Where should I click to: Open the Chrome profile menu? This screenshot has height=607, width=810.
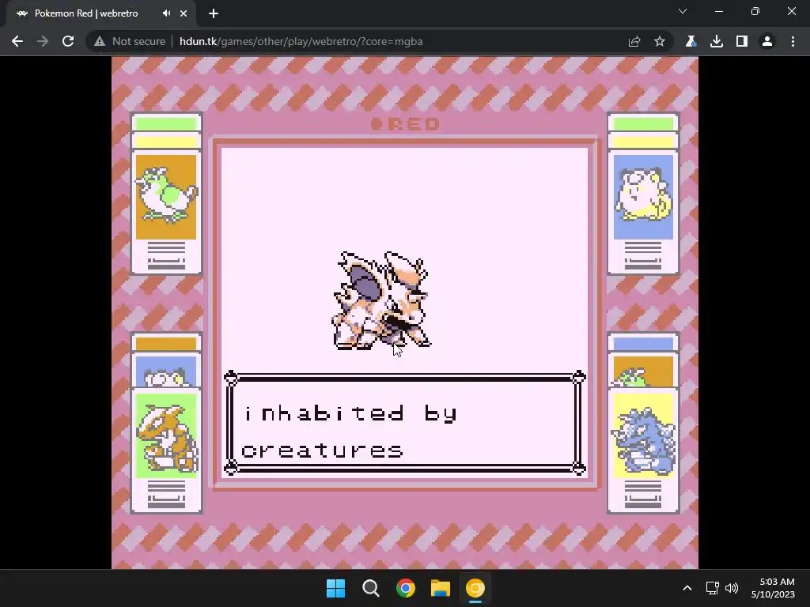coord(767,41)
